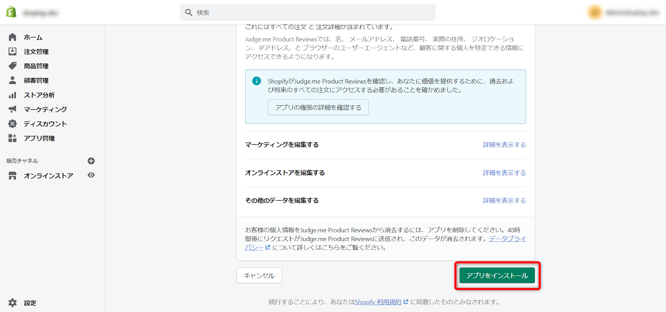Image resolution: width=666 pixels, height=312 pixels.
Task: View online store with eye icon
Action: pyautogui.click(x=91, y=175)
